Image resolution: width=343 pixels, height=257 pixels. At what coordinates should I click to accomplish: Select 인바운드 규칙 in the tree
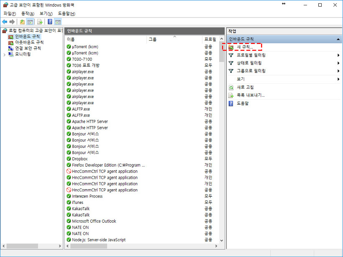(27, 36)
